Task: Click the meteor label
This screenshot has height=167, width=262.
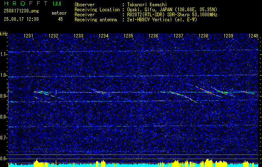Action: (59, 13)
